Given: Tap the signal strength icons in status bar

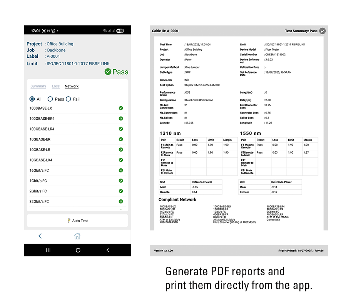Looking at the screenshot, I should 111,31.
